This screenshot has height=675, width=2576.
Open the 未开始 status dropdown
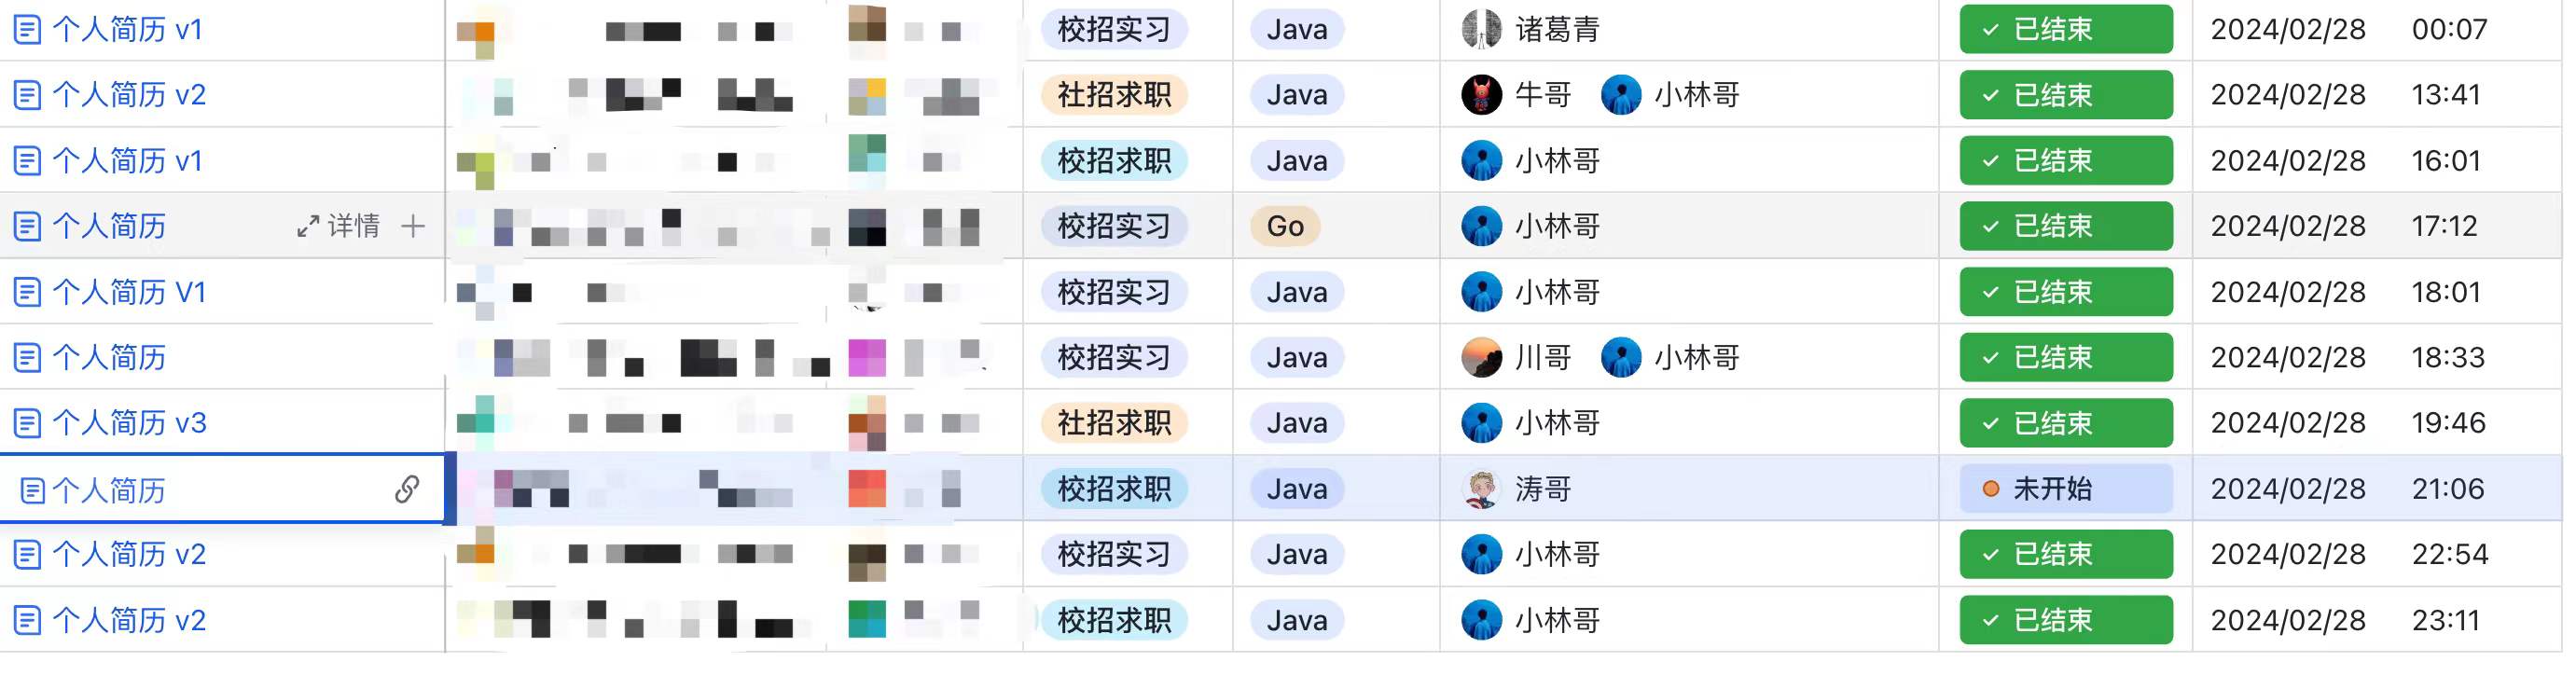tap(2065, 489)
